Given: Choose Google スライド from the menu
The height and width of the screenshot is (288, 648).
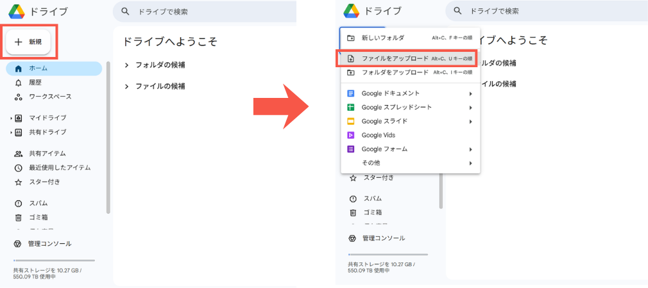Looking at the screenshot, I should click(x=411, y=122).
